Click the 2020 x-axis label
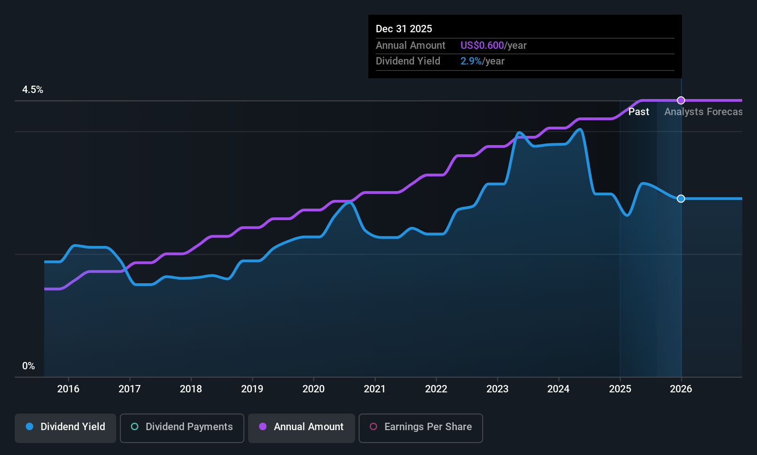This screenshot has width=757, height=455. coord(313,389)
